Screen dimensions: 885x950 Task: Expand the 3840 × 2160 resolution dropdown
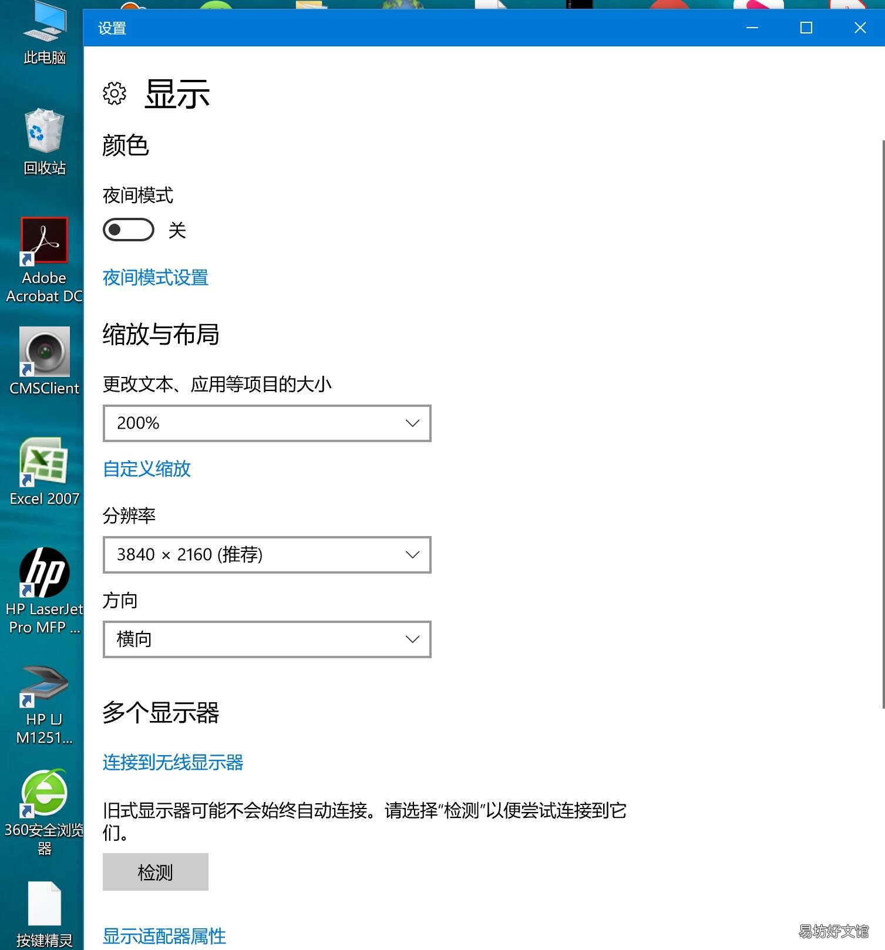coord(267,554)
